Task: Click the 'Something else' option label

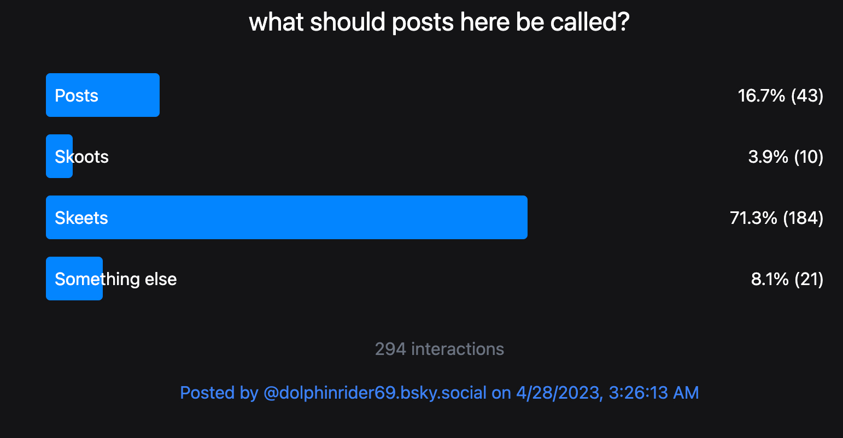Action: [x=116, y=279]
